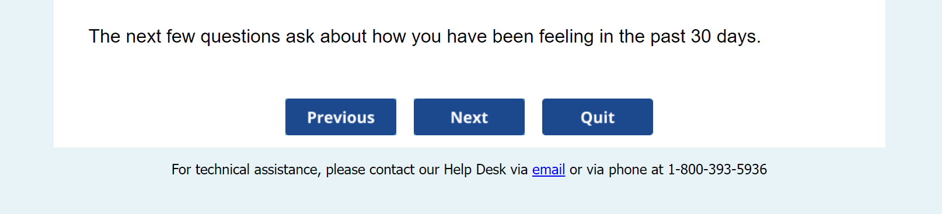The height and width of the screenshot is (214, 942).
Task: Return to the previous survey page
Action: point(340,117)
